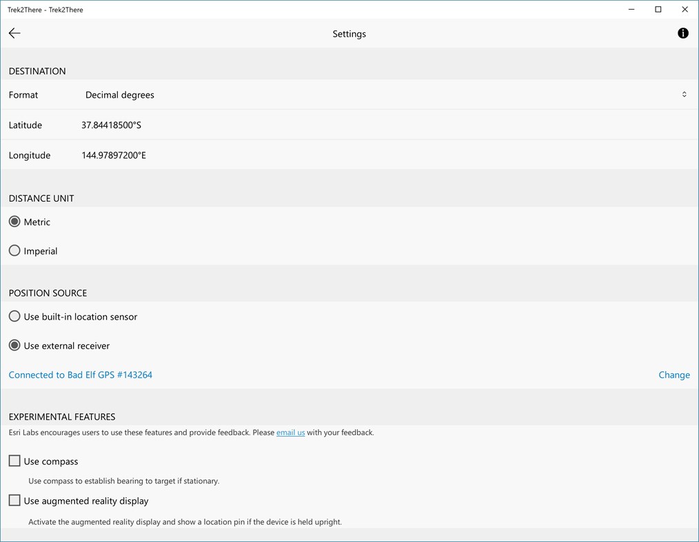Open the Decimal degrees format selector
The width and height of the screenshot is (699, 542).
(120, 95)
